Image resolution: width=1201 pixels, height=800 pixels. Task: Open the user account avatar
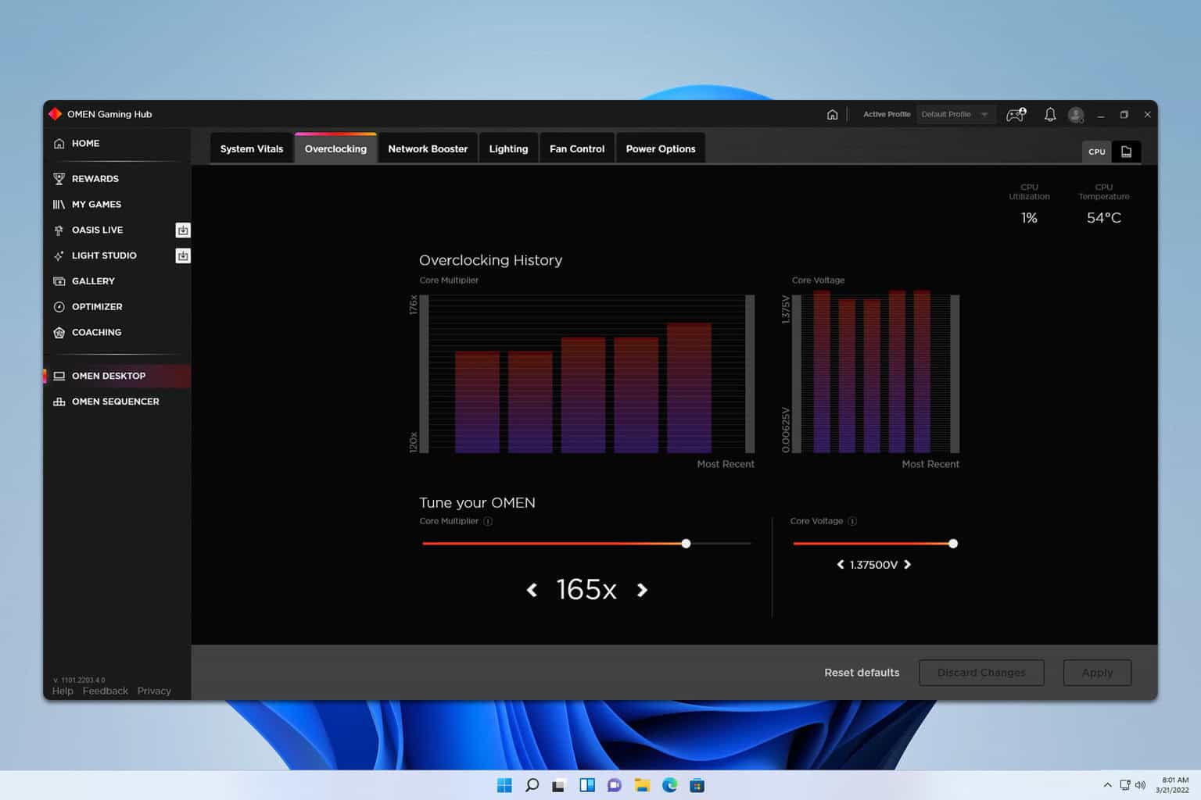tap(1076, 115)
